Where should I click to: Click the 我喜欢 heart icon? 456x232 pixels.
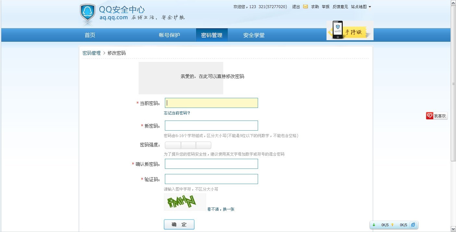tap(430, 116)
